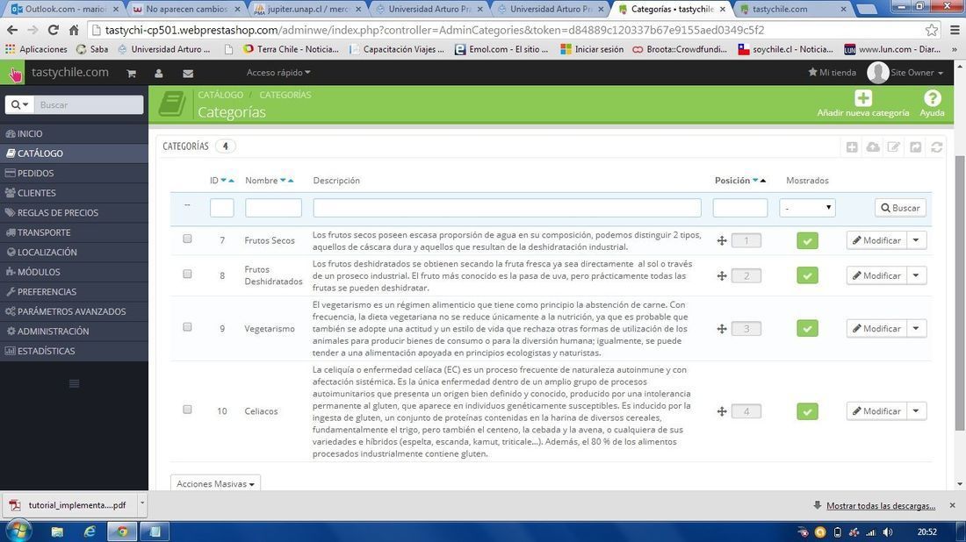The image size is (966, 542).
Task: Open the ESTADÍSTICAS sidebar menu
Action: 74,351
